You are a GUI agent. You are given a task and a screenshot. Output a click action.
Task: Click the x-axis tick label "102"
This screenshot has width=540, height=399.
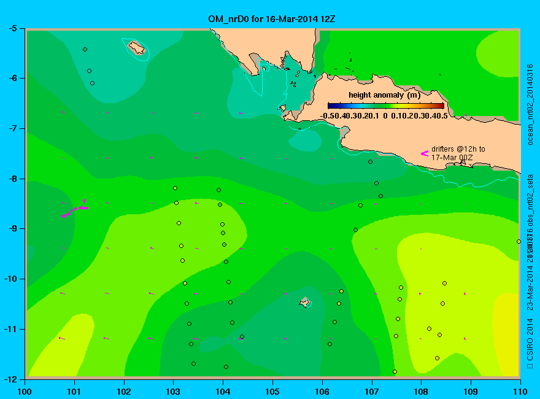[123, 392]
